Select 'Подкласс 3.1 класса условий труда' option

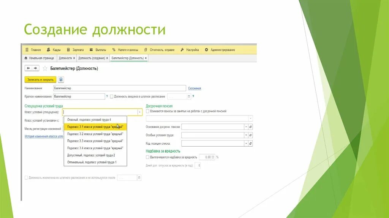pyautogui.click(x=95, y=127)
